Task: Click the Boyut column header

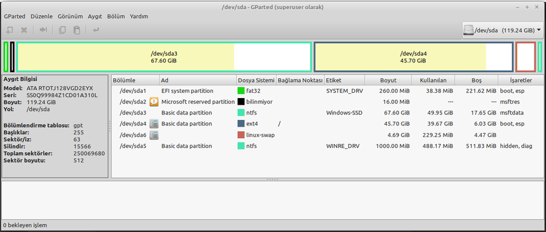Action: [388, 81]
